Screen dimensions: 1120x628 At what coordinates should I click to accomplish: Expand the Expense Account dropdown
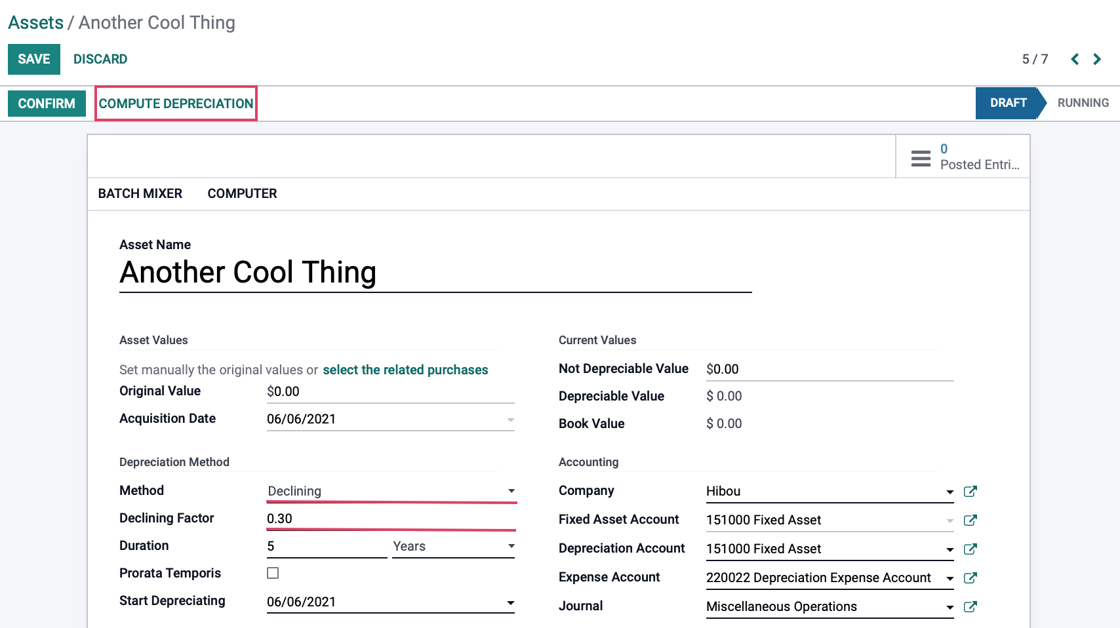tap(950, 578)
